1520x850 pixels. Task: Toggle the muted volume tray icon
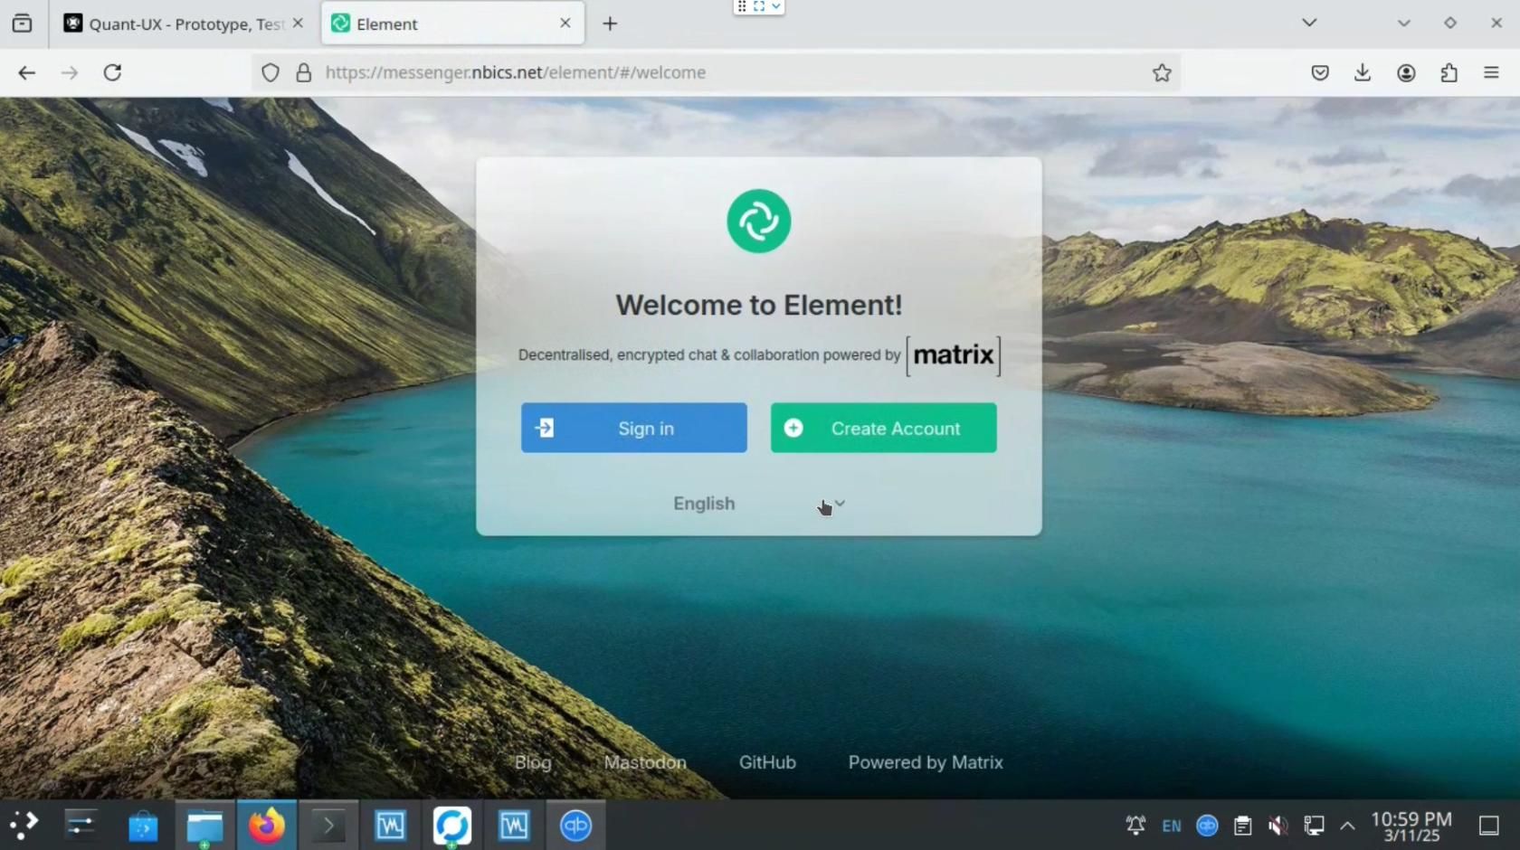pyautogui.click(x=1278, y=825)
